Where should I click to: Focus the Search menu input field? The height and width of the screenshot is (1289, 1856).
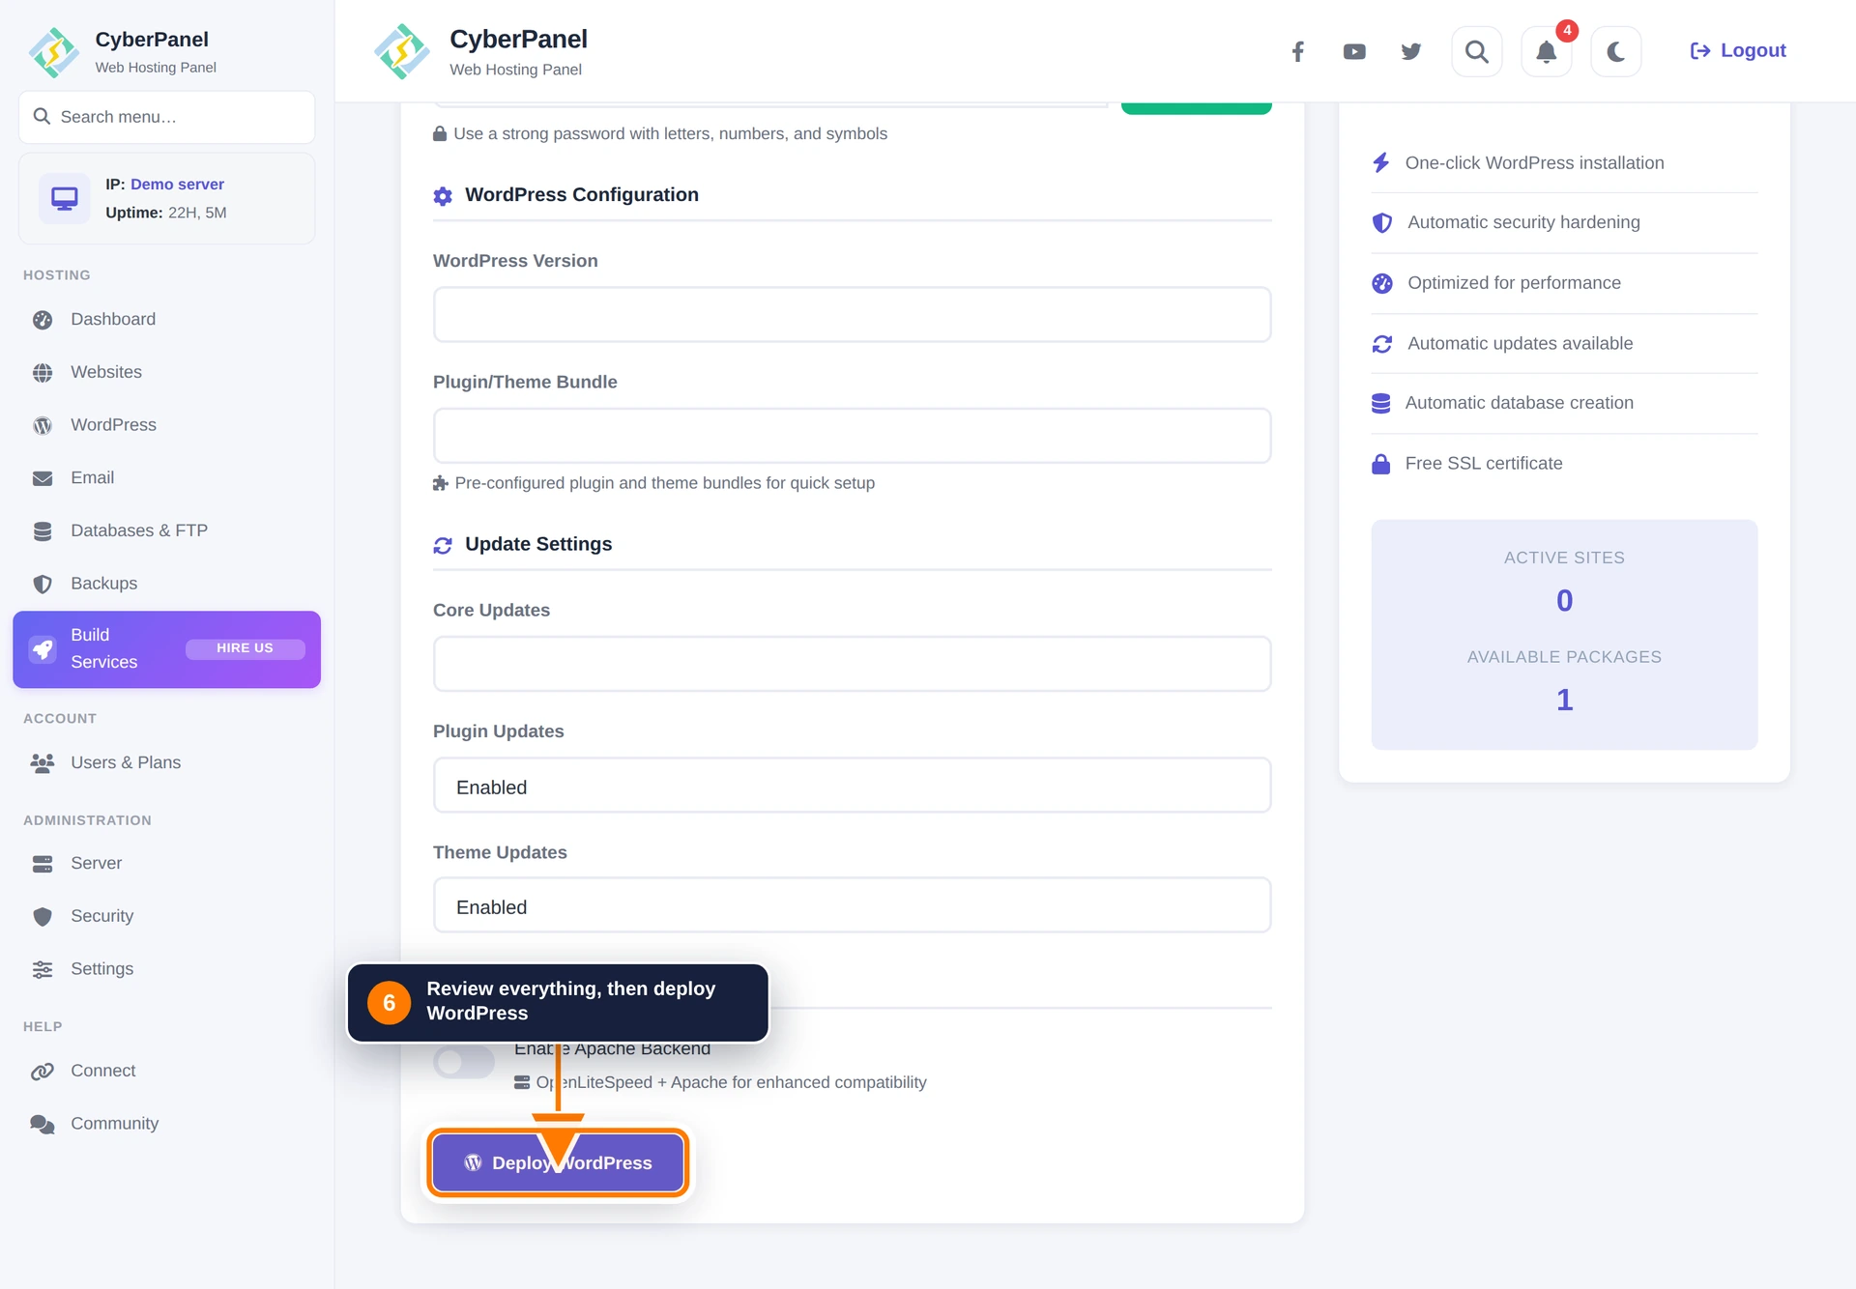coord(166,117)
